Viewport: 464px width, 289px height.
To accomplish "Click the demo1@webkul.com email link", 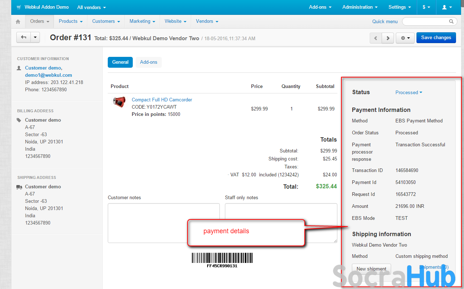I will (49, 75).
